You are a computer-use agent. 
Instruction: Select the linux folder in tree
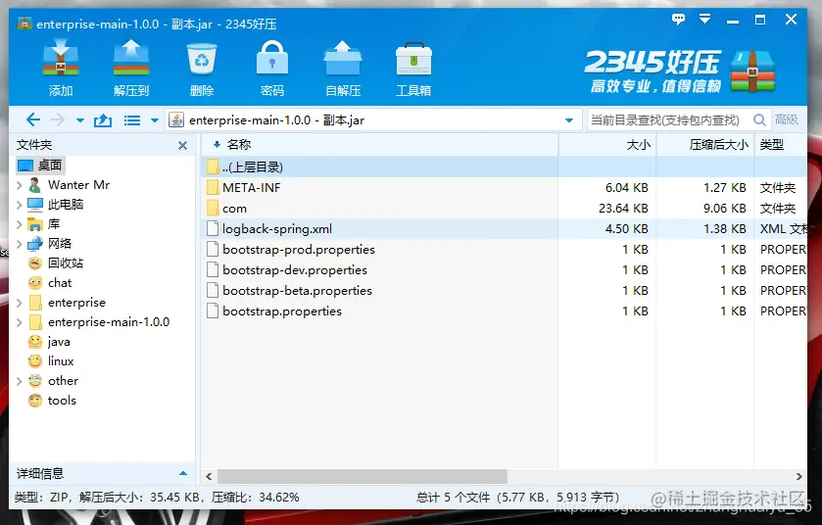(x=51, y=361)
